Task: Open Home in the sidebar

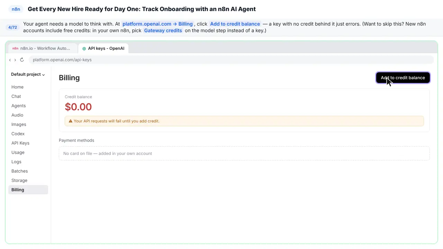Action: pos(28,87)
